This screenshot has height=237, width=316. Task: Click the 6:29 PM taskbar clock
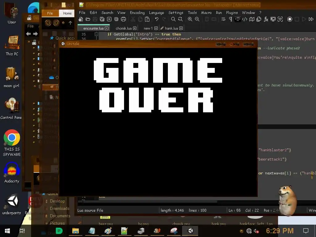click(x=280, y=231)
